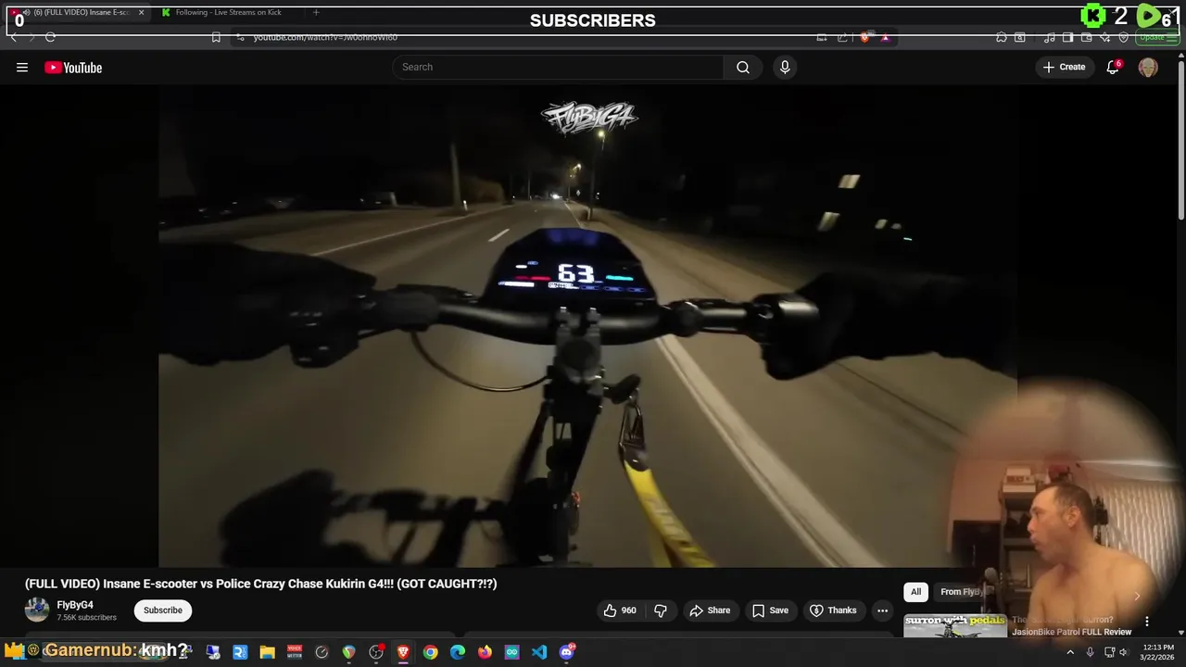1186x667 pixels.
Task: Open Brave browser in the taskbar
Action: pyautogui.click(x=403, y=652)
